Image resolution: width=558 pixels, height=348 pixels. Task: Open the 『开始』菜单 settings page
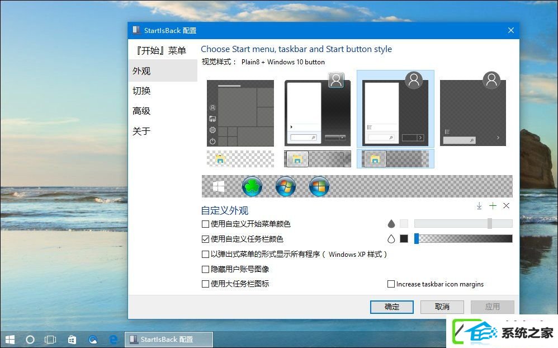162,50
